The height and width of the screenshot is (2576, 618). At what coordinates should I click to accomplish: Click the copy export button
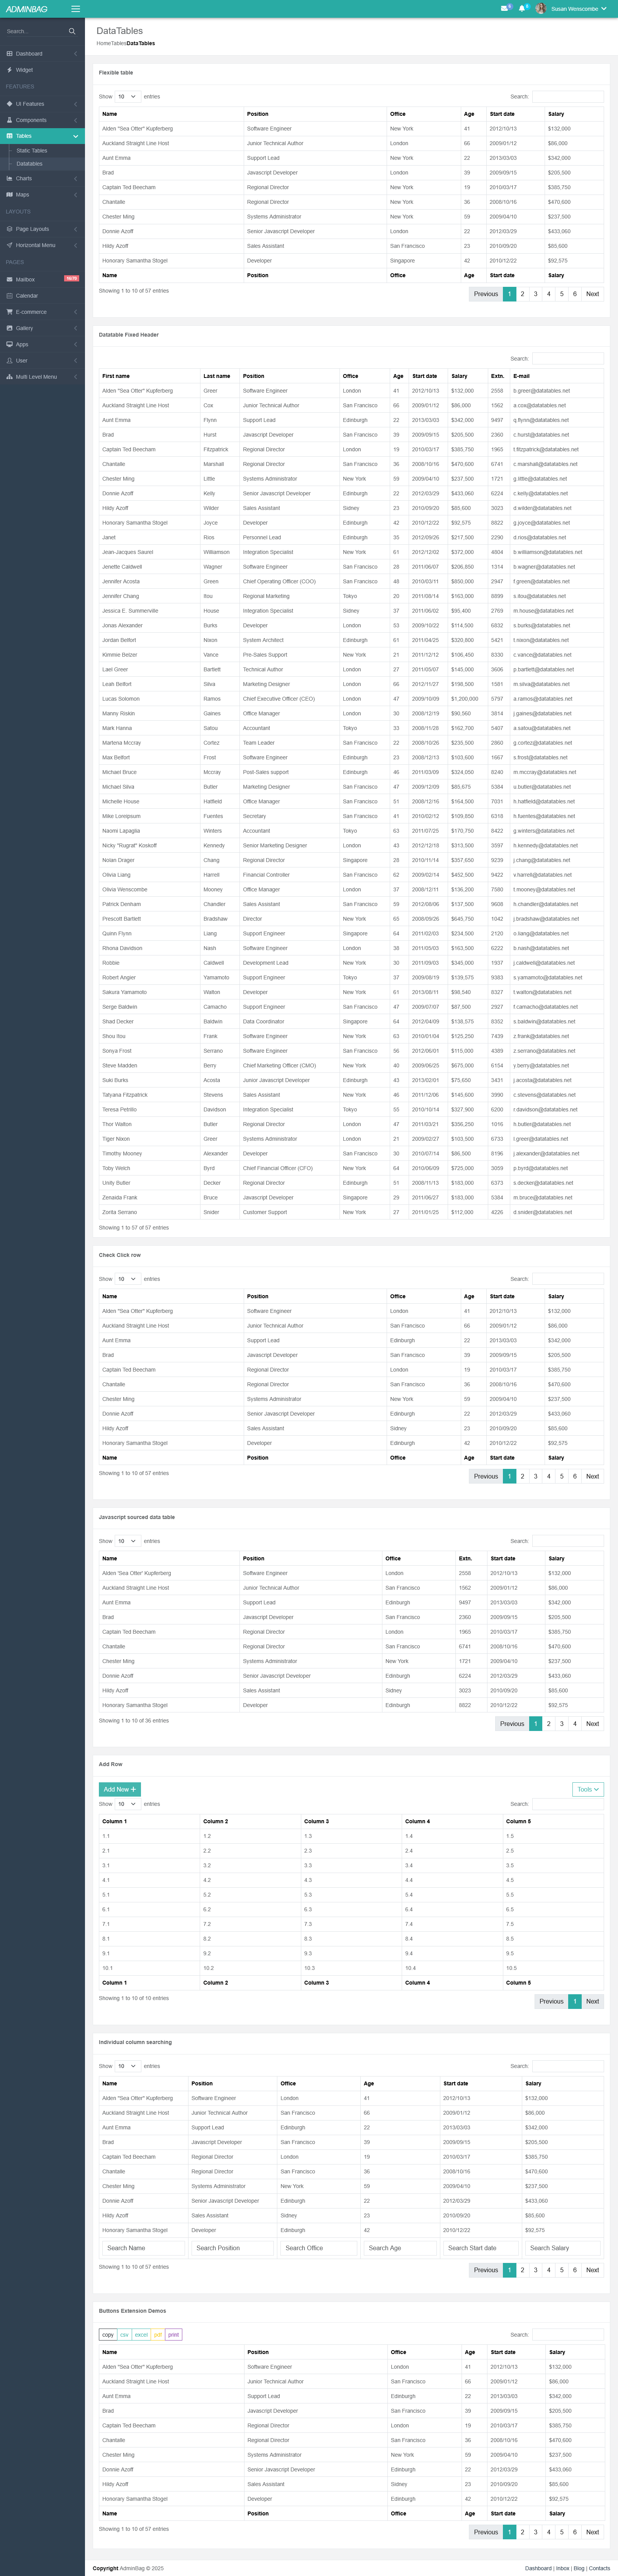click(108, 2335)
